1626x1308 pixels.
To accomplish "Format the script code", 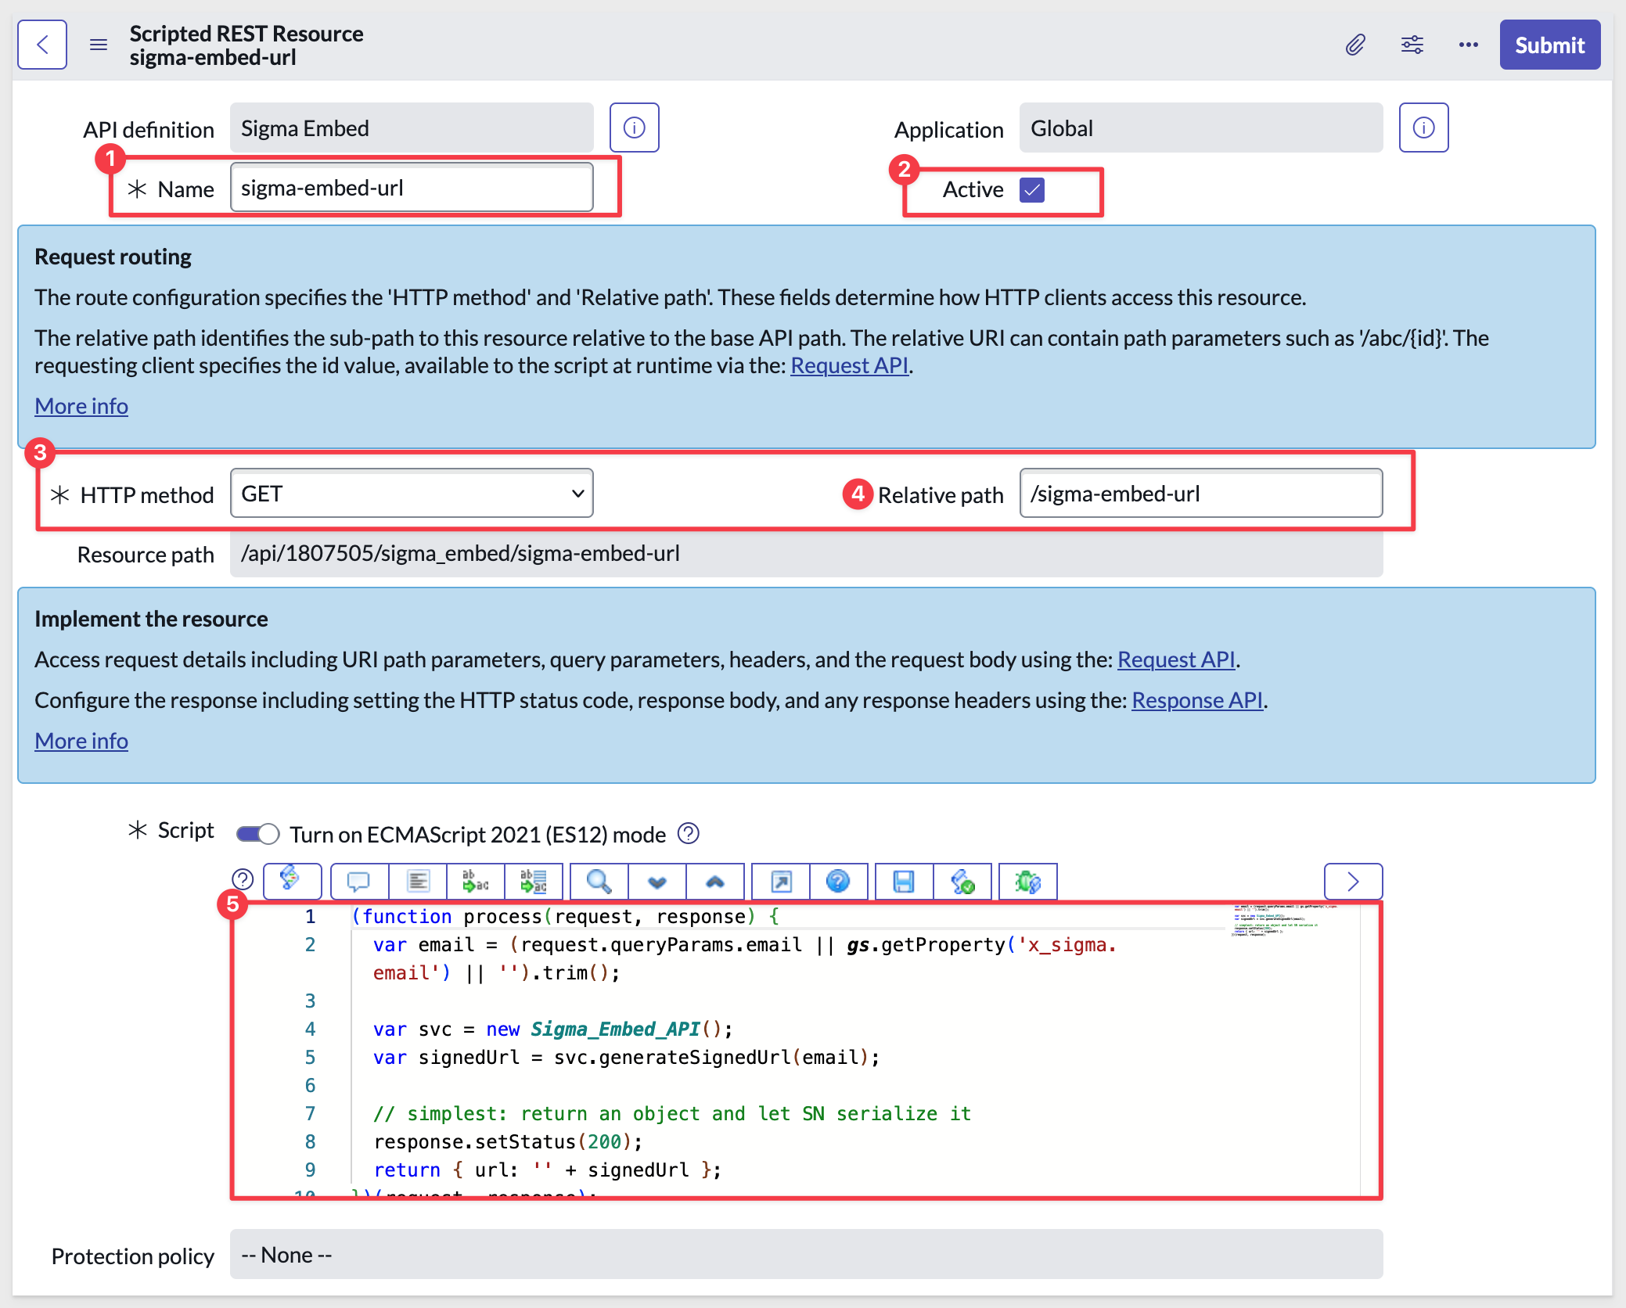I will (x=418, y=881).
